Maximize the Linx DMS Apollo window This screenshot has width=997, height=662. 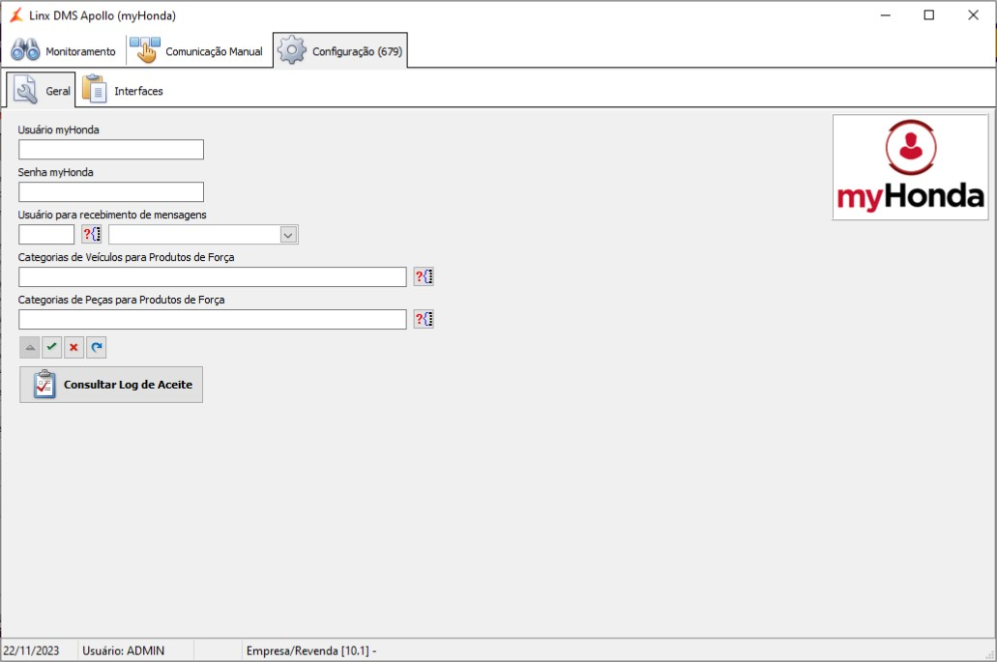click(929, 15)
